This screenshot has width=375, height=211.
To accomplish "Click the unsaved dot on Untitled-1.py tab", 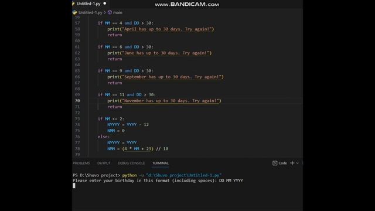I will click(x=104, y=4).
